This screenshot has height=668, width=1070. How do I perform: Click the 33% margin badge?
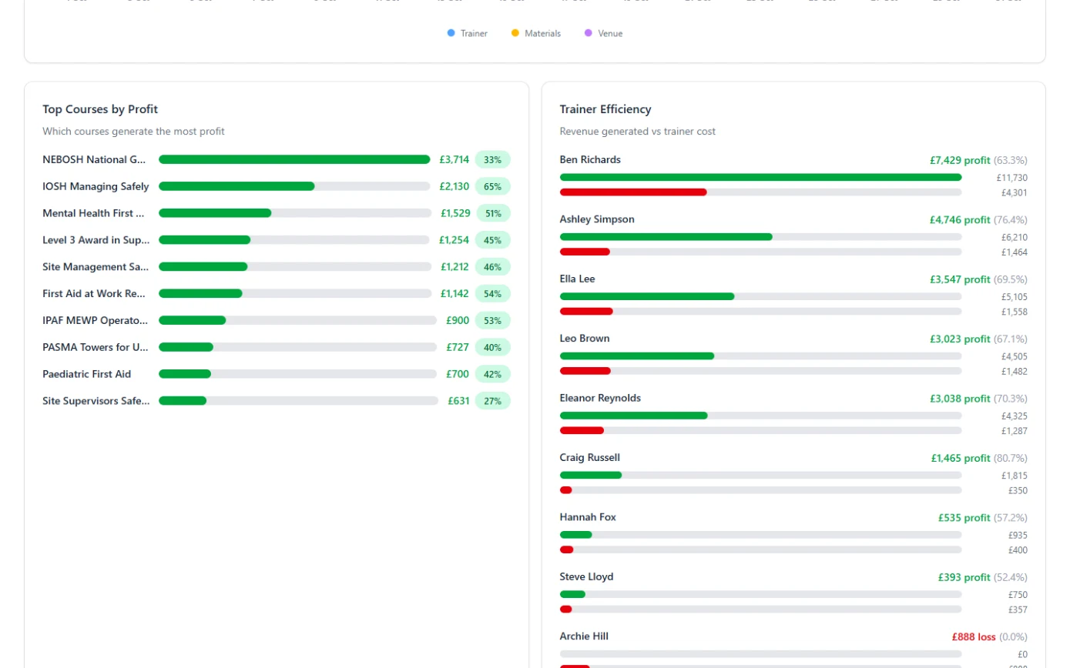pos(493,159)
